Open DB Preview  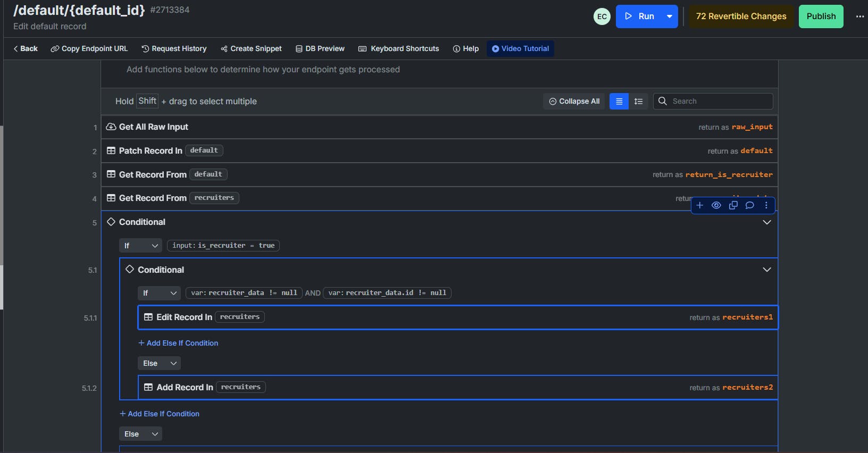point(320,48)
